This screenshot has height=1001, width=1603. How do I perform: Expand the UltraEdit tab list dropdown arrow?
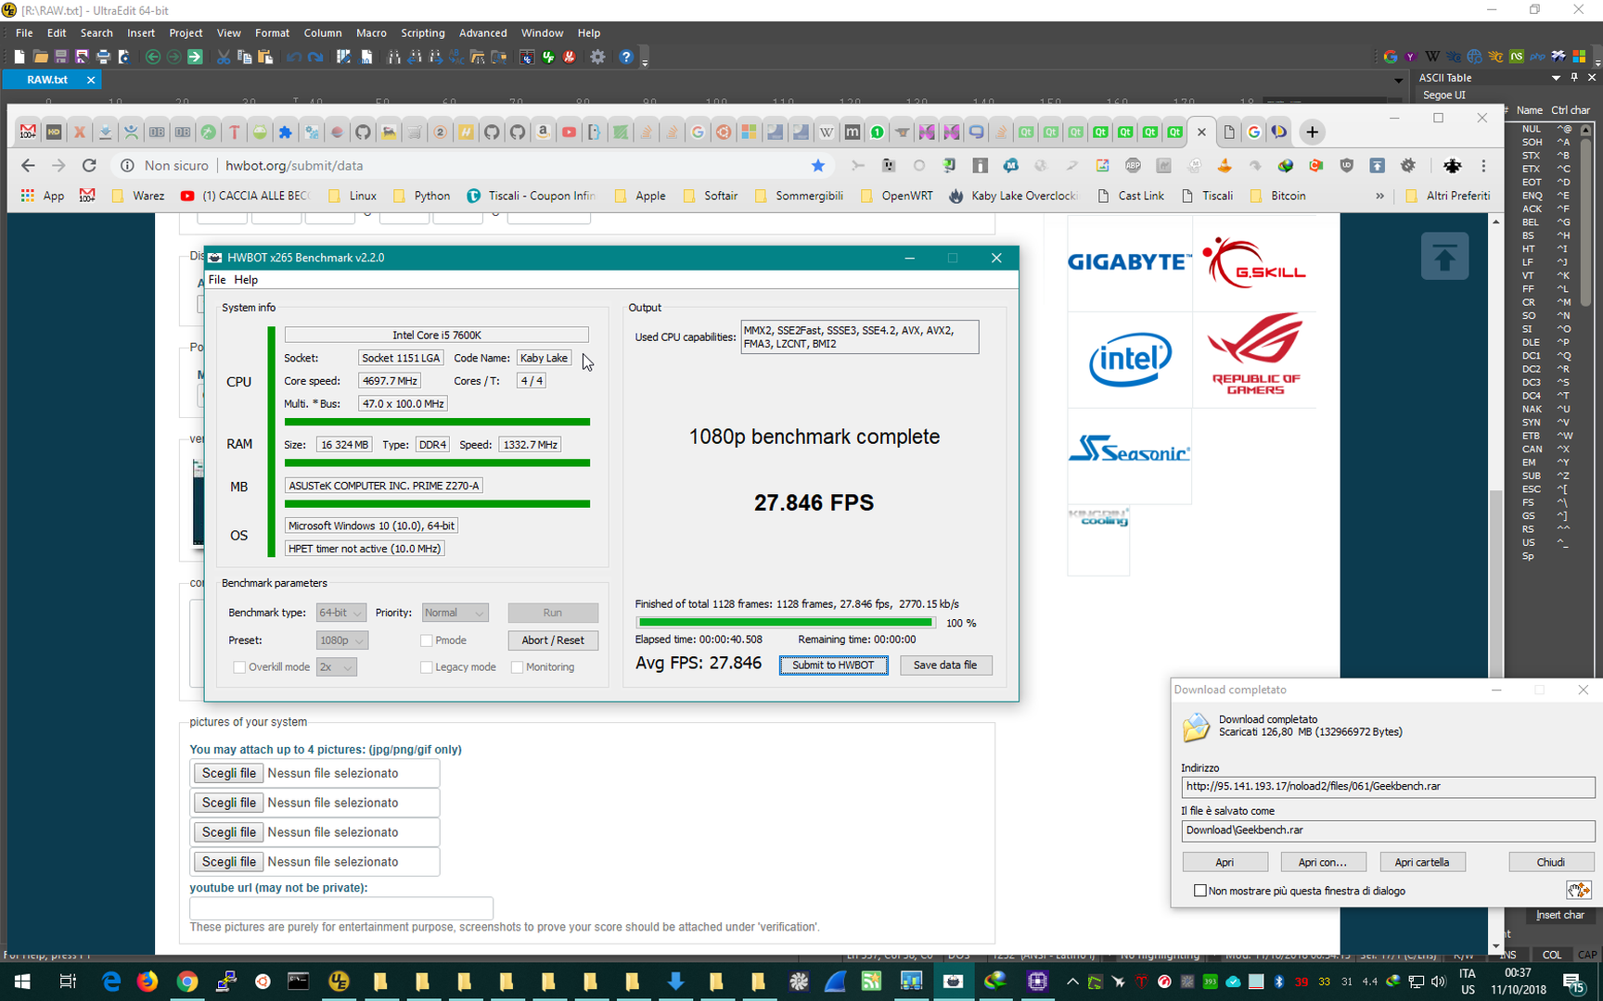coord(1398,80)
